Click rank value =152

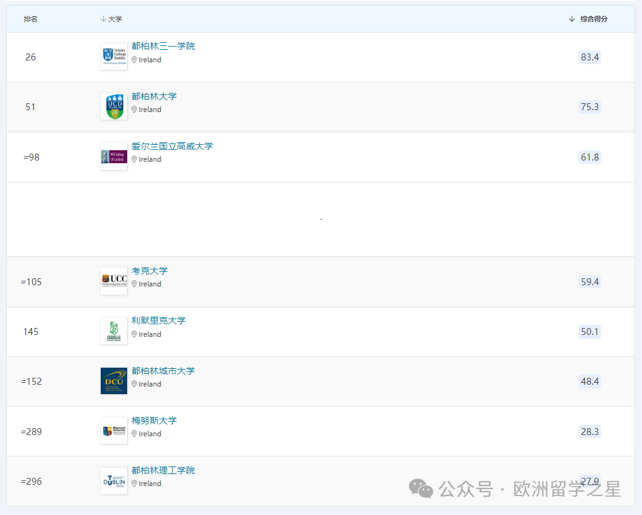[31, 382]
